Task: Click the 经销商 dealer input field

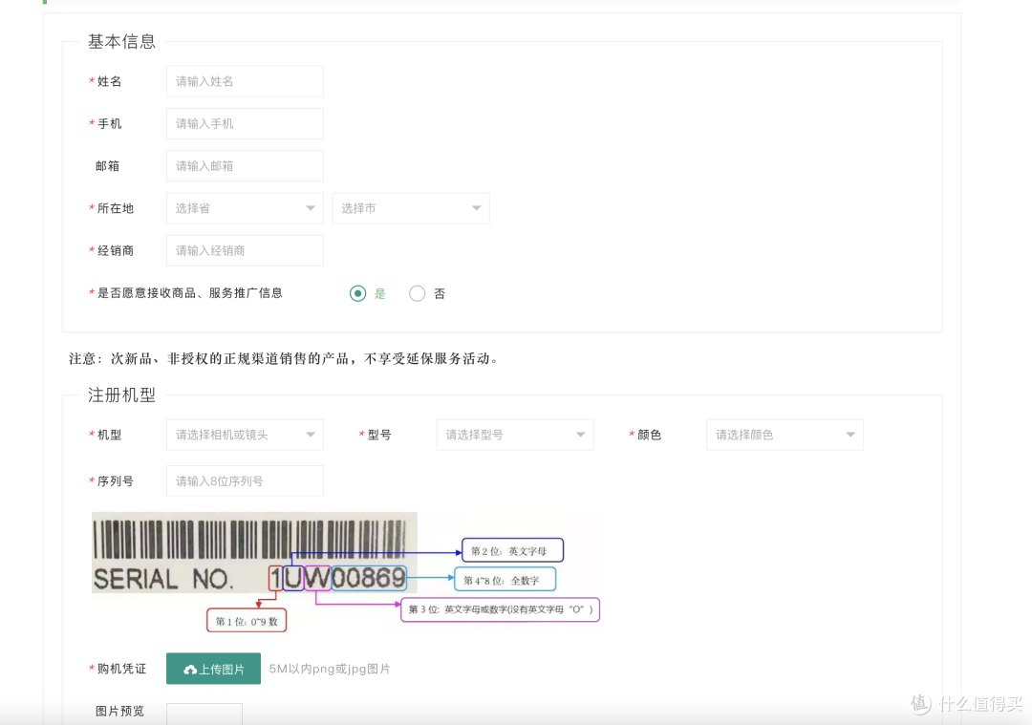Action: pyautogui.click(x=245, y=250)
